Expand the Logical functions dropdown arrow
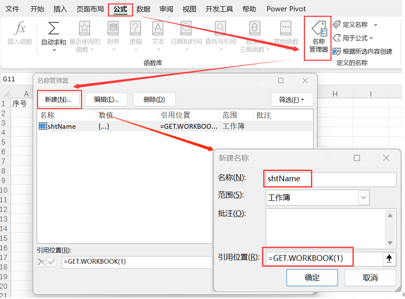 pyautogui.click(x=136, y=49)
